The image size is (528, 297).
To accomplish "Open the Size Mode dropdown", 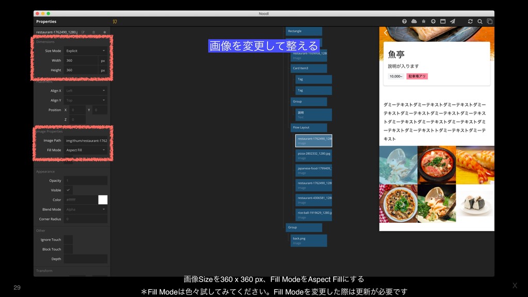I will [86, 51].
